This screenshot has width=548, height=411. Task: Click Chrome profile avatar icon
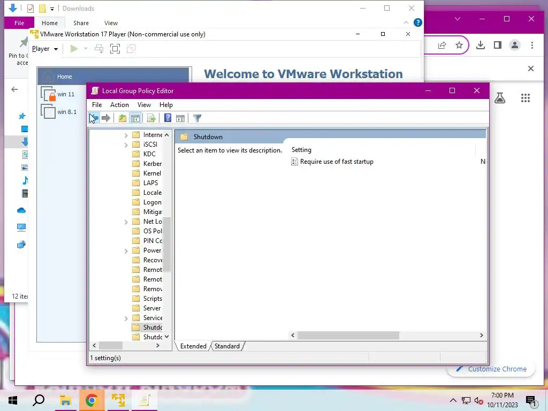click(x=515, y=45)
